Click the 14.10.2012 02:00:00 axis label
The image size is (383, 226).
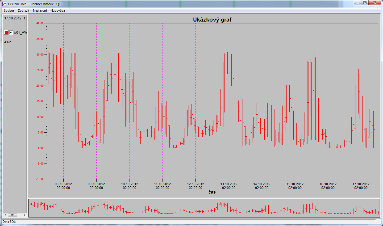click(x=262, y=186)
